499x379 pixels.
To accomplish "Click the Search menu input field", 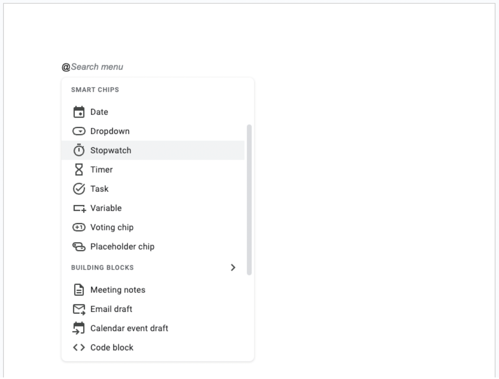I will [x=97, y=67].
